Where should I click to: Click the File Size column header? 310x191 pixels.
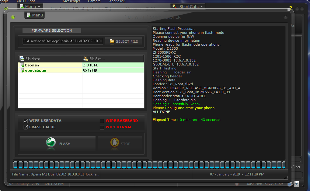(x=113, y=59)
